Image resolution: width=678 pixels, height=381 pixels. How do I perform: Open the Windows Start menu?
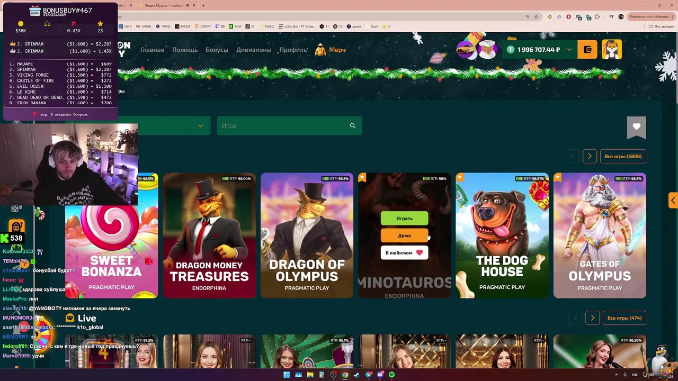tap(287, 375)
